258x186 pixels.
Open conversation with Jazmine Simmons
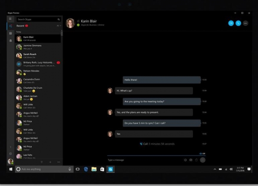click(38, 47)
